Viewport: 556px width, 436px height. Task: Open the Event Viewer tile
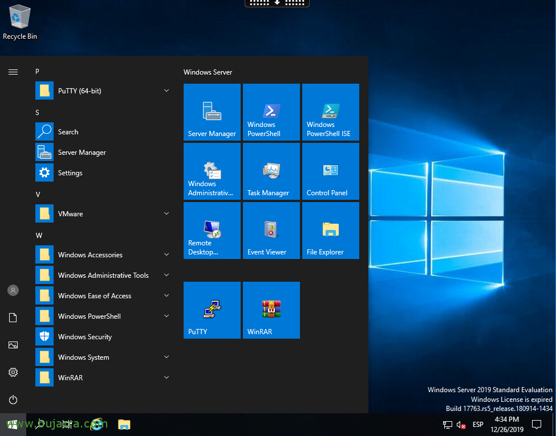click(271, 231)
